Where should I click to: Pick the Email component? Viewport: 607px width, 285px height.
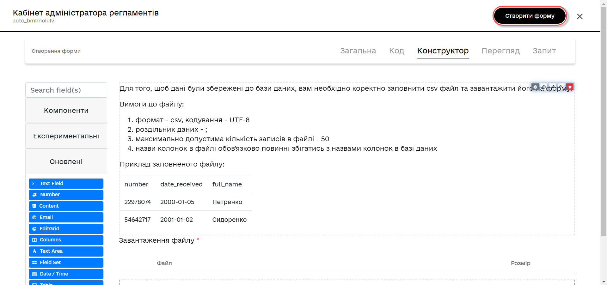pos(66,217)
